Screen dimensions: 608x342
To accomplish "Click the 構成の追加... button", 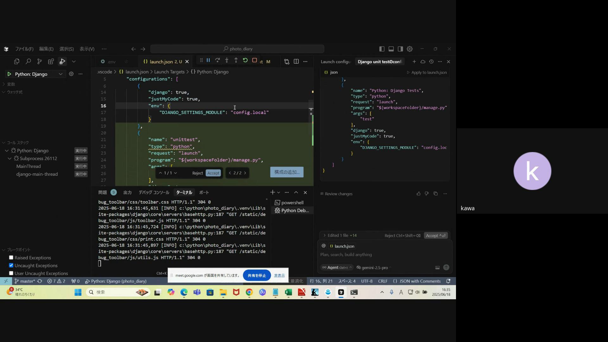I will [287, 172].
